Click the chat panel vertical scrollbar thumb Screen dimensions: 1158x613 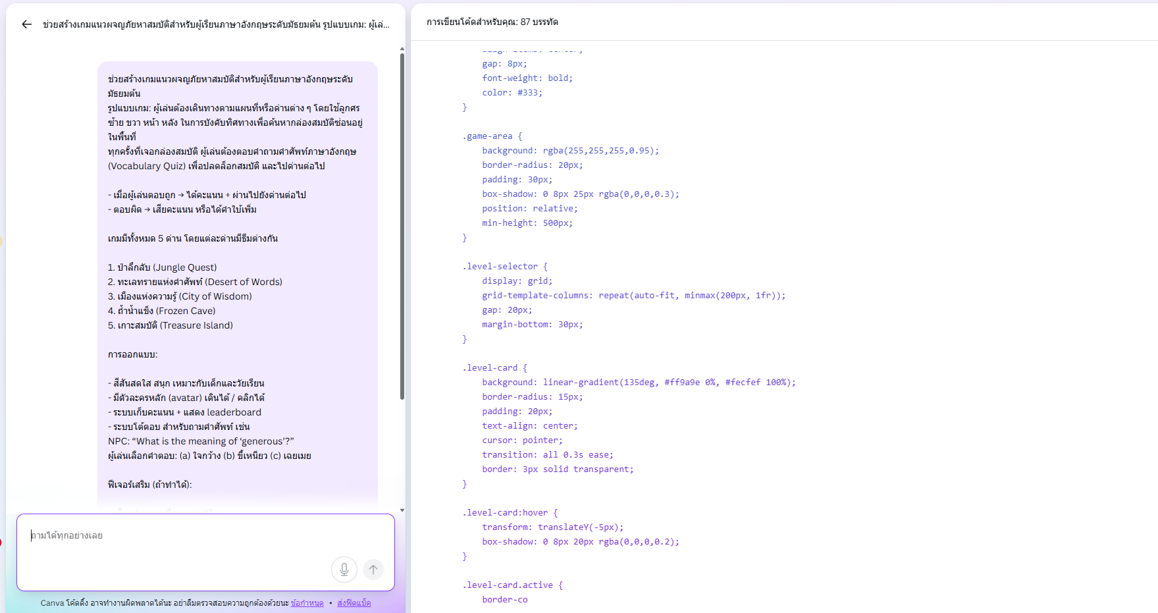pos(402,224)
